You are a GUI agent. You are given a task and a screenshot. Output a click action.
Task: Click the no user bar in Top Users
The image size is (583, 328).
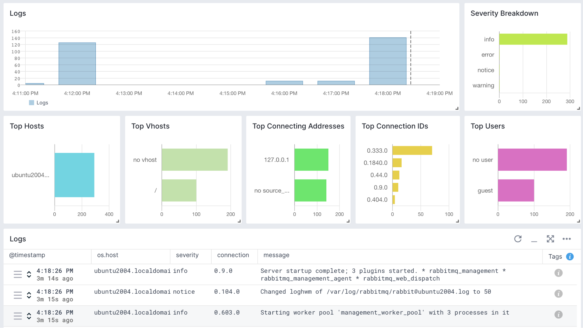[532, 160]
